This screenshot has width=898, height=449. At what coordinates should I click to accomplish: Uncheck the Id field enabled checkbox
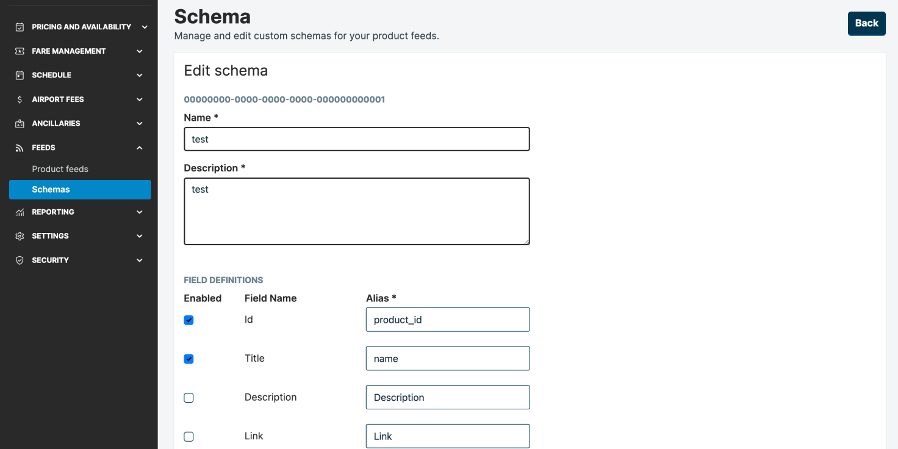[x=189, y=320]
